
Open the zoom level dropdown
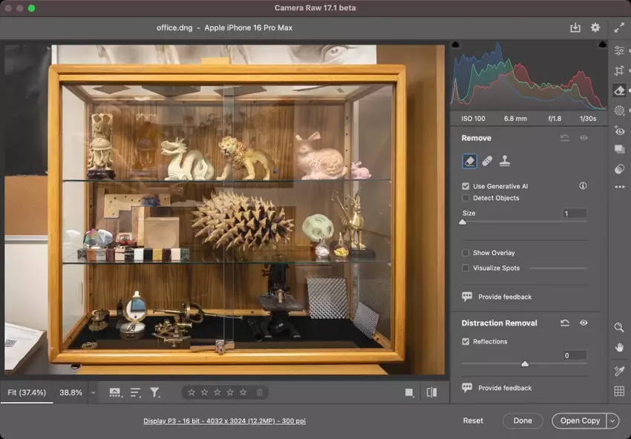coord(92,392)
